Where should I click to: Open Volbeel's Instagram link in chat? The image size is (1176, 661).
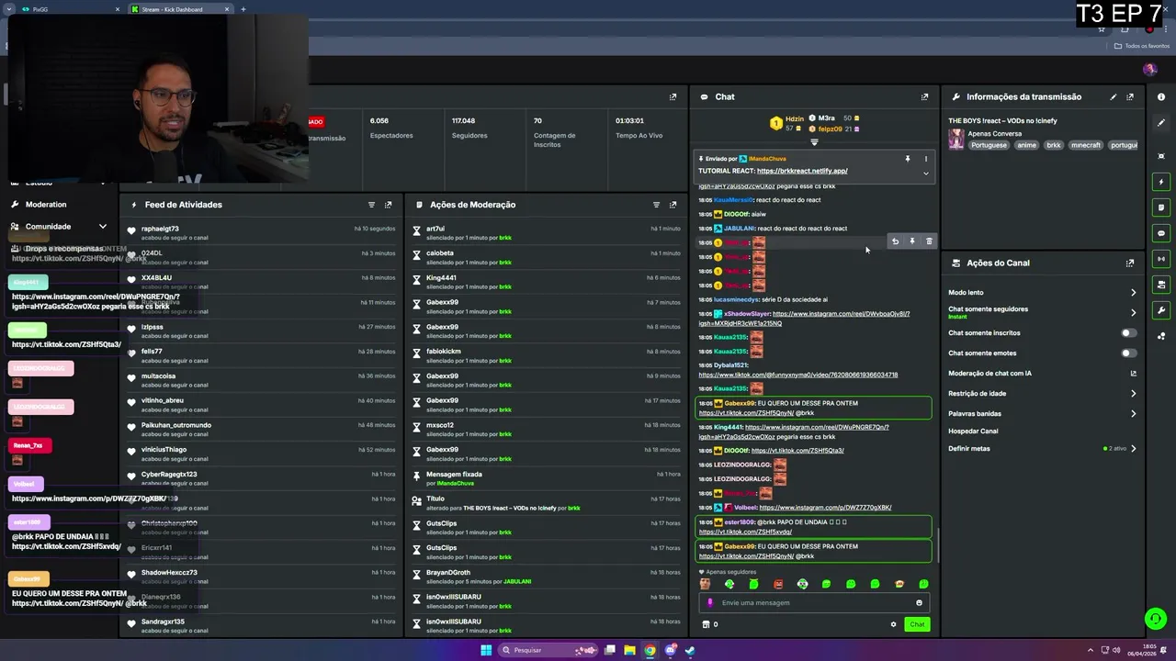click(x=825, y=508)
